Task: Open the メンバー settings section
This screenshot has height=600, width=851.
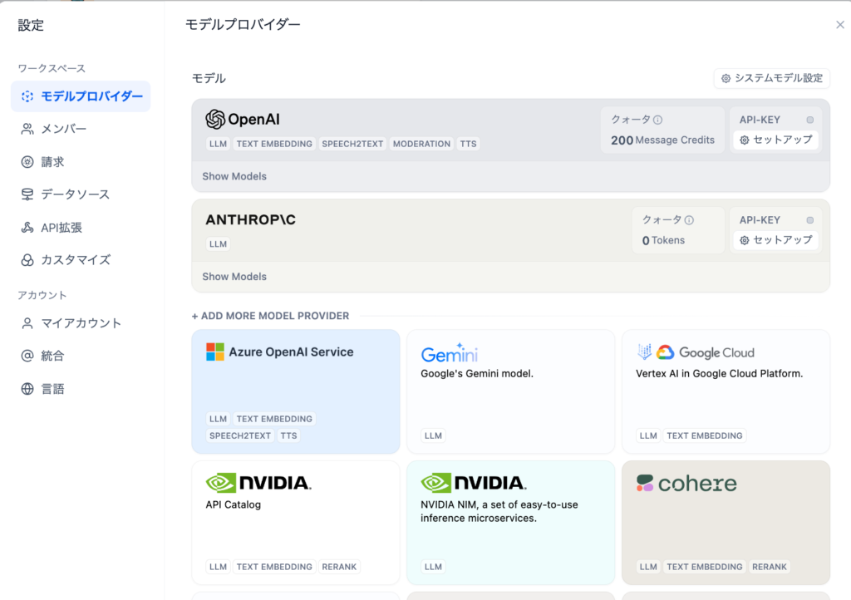Action: [81, 129]
